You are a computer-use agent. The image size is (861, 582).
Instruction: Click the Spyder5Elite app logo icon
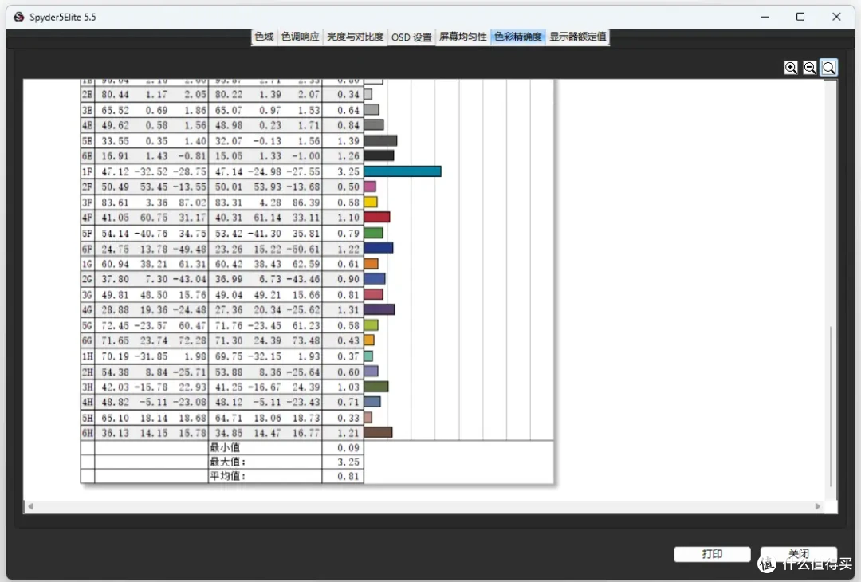tap(18, 17)
